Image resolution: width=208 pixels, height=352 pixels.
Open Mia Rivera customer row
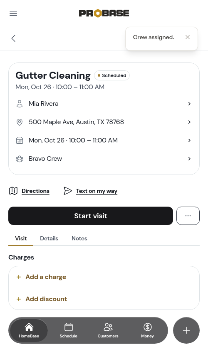pos(104,104)
